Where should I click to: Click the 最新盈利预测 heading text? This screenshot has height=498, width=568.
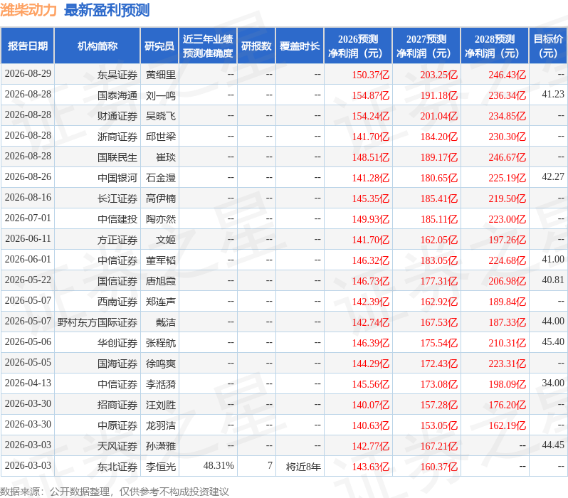click(x=107, y=10)
